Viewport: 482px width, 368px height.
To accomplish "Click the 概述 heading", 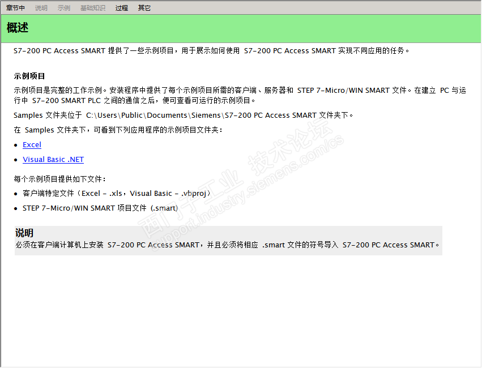I will 18,28.
